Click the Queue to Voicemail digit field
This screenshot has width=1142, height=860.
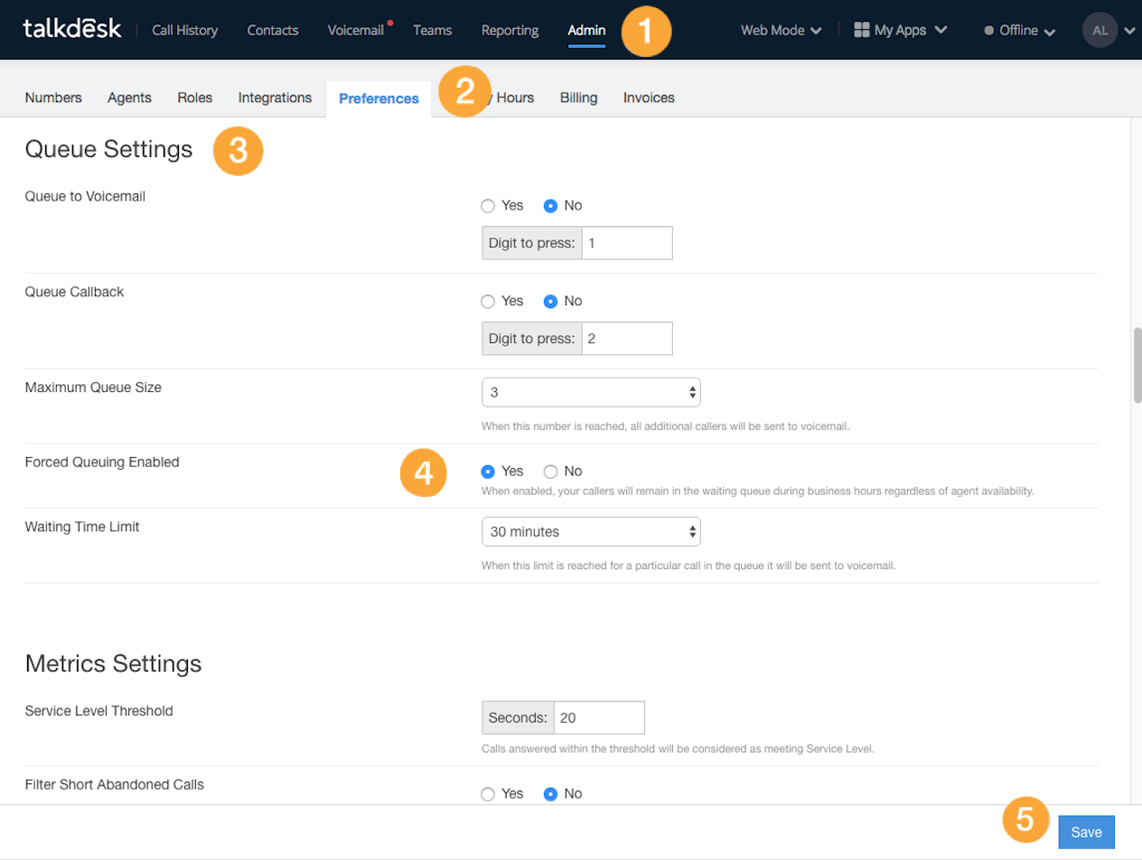627,243
